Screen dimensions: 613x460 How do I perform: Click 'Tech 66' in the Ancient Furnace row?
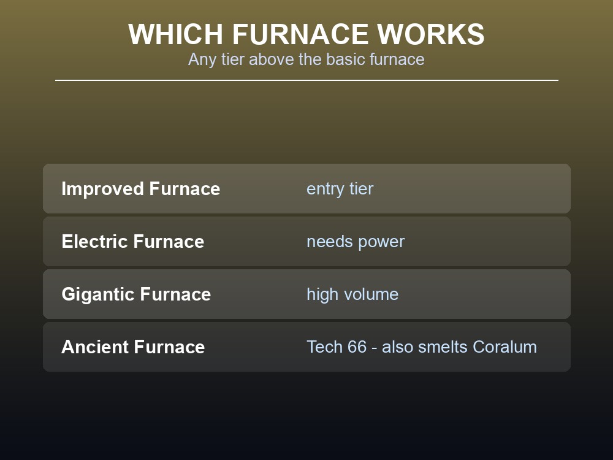pos(337,347)
